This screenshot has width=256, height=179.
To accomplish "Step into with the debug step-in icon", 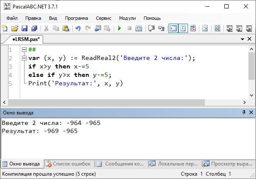I will 161,28.
